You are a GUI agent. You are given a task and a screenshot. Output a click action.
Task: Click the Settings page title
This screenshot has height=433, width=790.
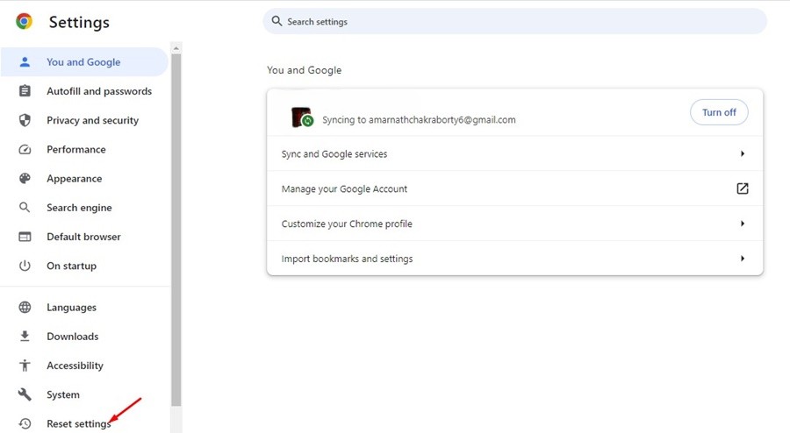(x=79, y=22)
